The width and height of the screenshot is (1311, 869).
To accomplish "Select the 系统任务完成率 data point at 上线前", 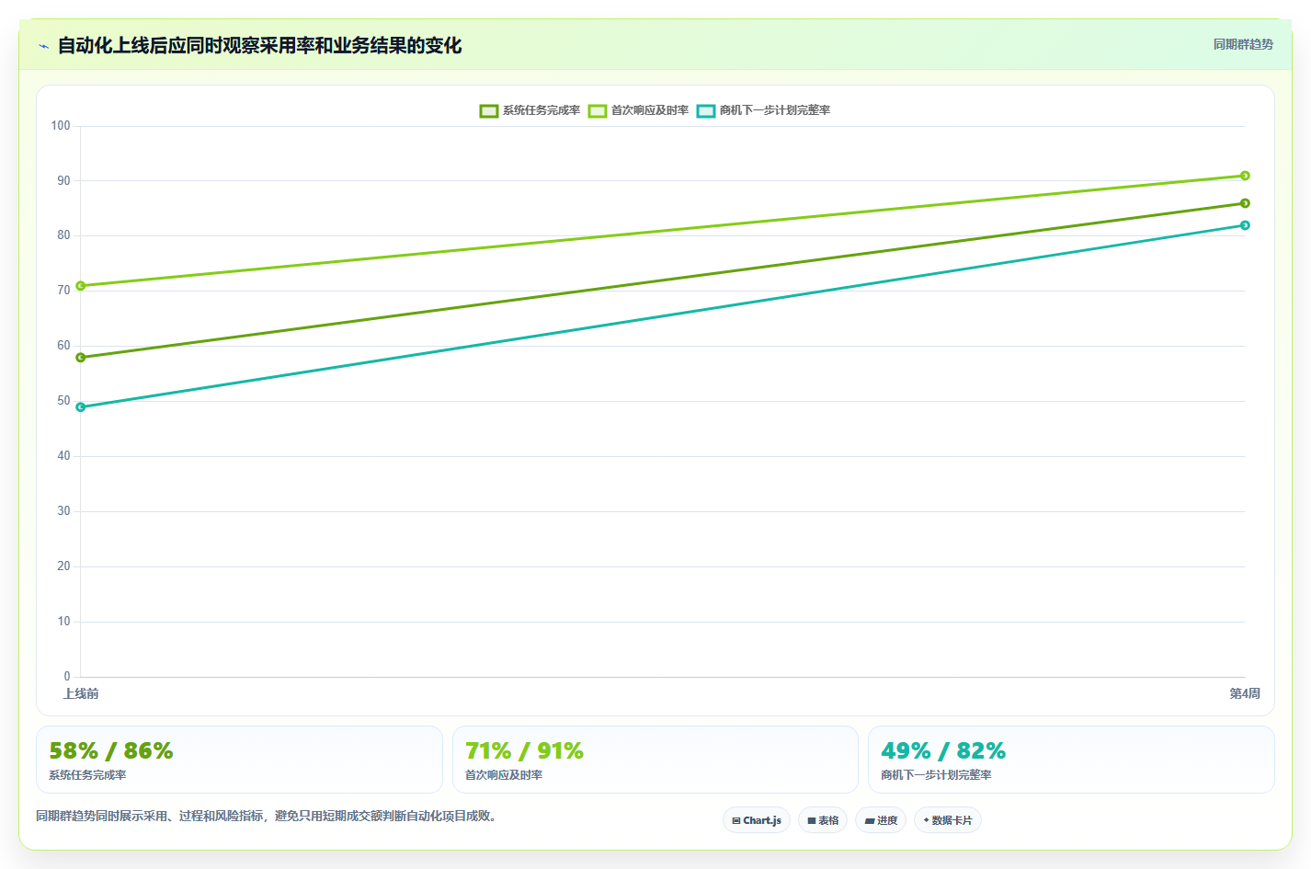I will pos(81,358).
